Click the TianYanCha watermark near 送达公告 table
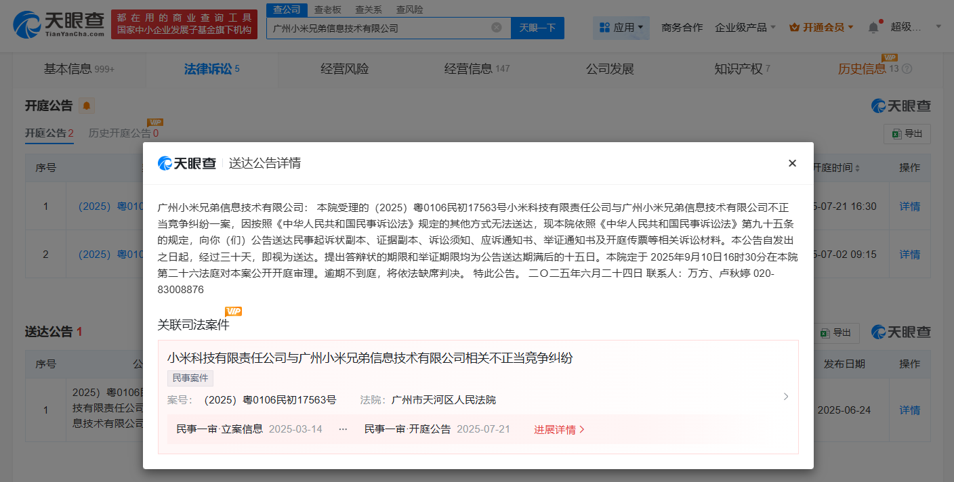Screen dimensions: 954x482 pos(900,332)
